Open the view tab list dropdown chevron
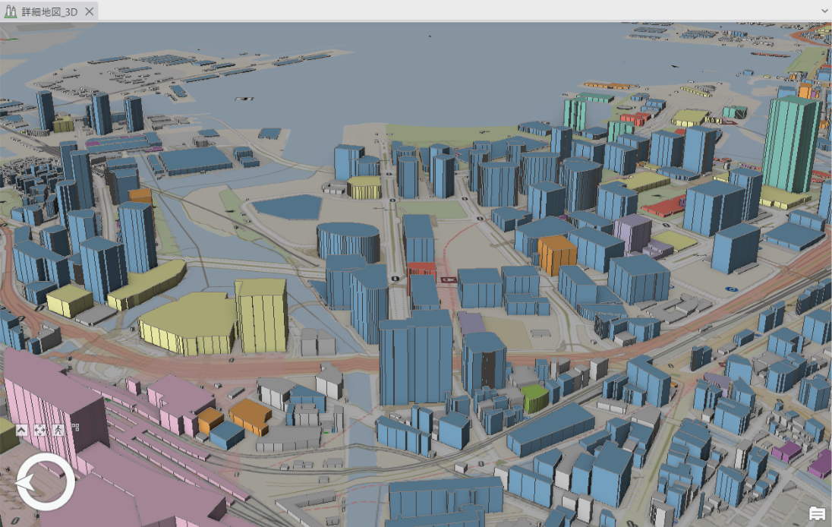832x527 pixels. (824, 11)
